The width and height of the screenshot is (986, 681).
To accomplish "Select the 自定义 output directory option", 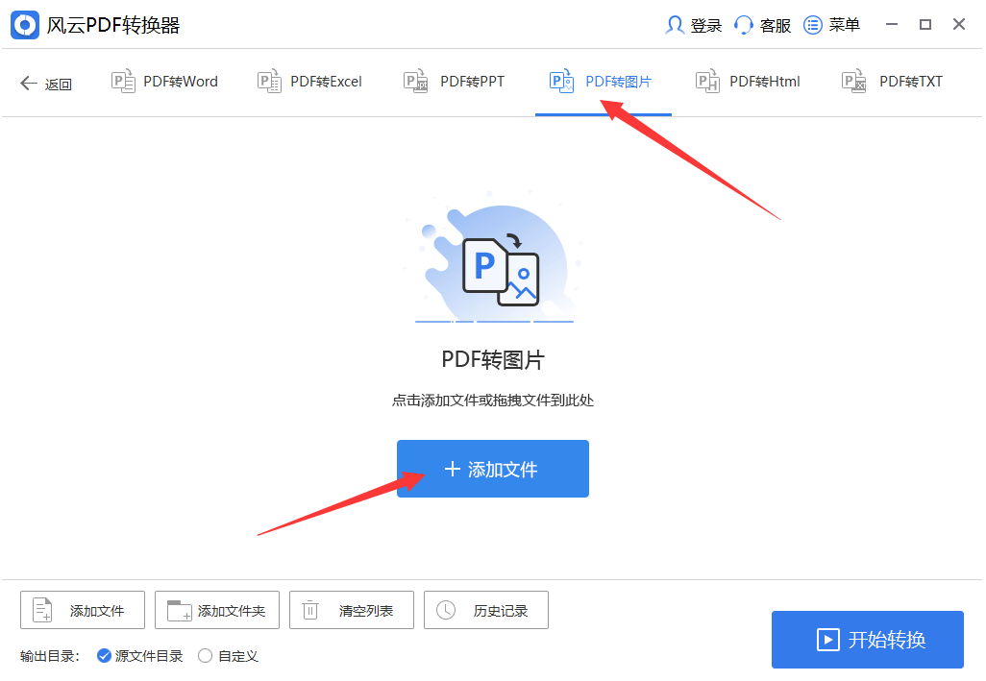I will click(205, 656).
